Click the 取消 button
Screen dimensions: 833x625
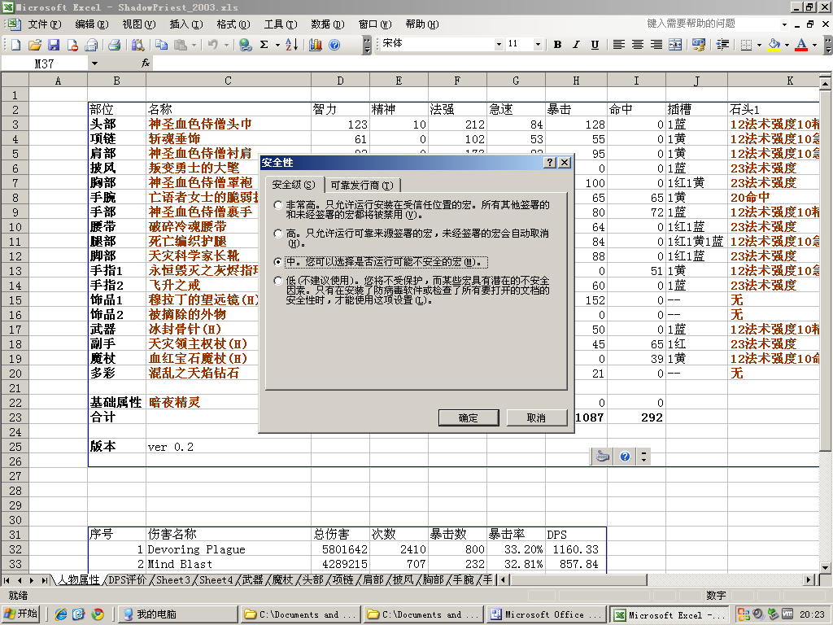pyautogui.click(x=536, y=417)
